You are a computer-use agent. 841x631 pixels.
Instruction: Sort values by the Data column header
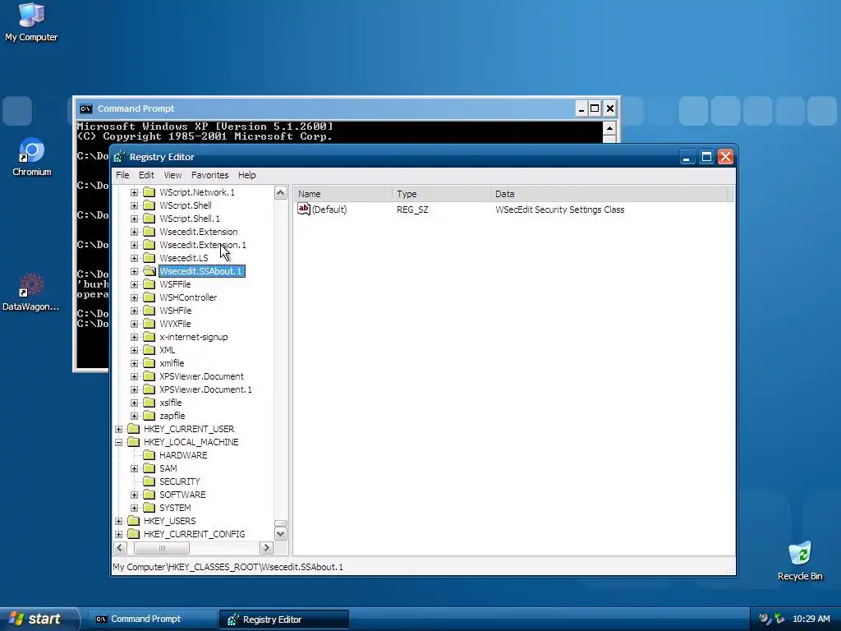click(609, 194)
